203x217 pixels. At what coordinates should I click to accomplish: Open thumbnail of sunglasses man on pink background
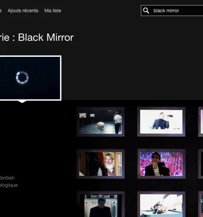click(161, 164)
